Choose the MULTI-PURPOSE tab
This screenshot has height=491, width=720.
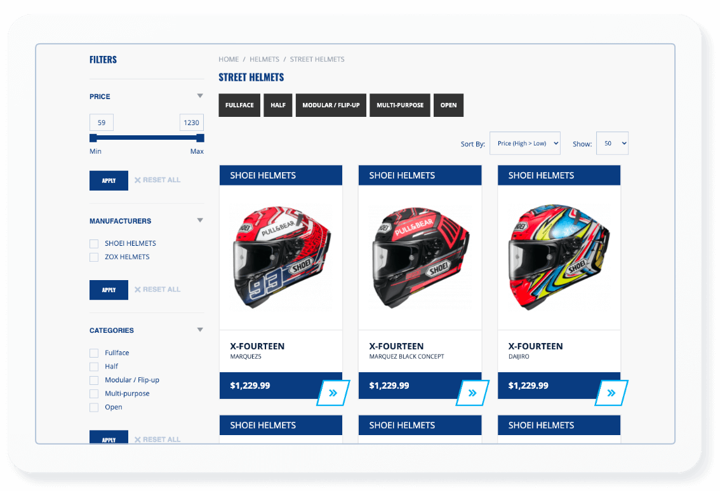(x=400, y=105)
